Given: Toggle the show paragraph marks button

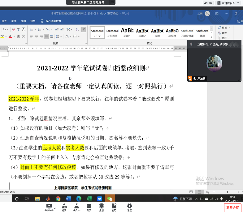Looking at the screenshot, I should click(83, 29).
